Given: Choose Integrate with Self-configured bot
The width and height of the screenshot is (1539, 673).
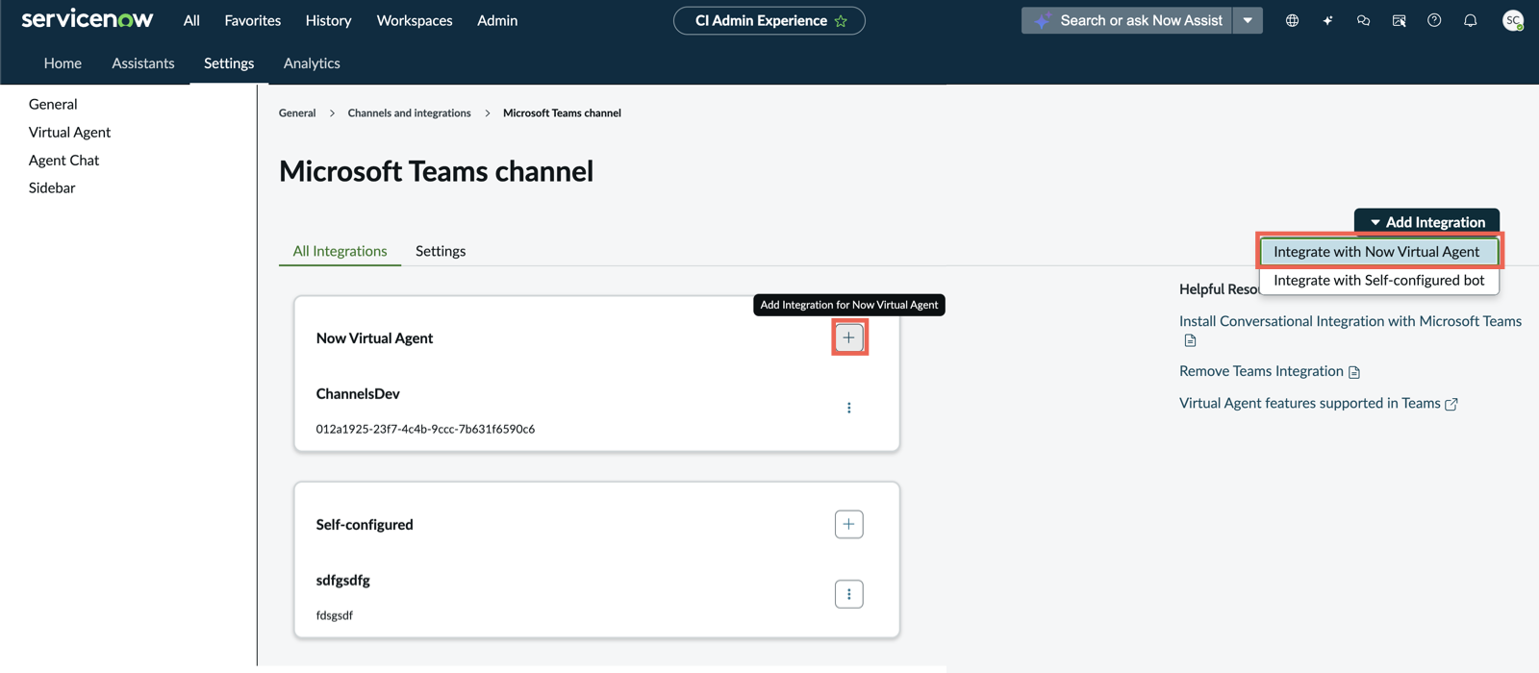Looking at the screenshot, I should 1378,281.
